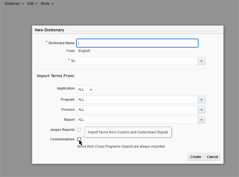Click the Process dropdown arrow icon

(201, 110)
